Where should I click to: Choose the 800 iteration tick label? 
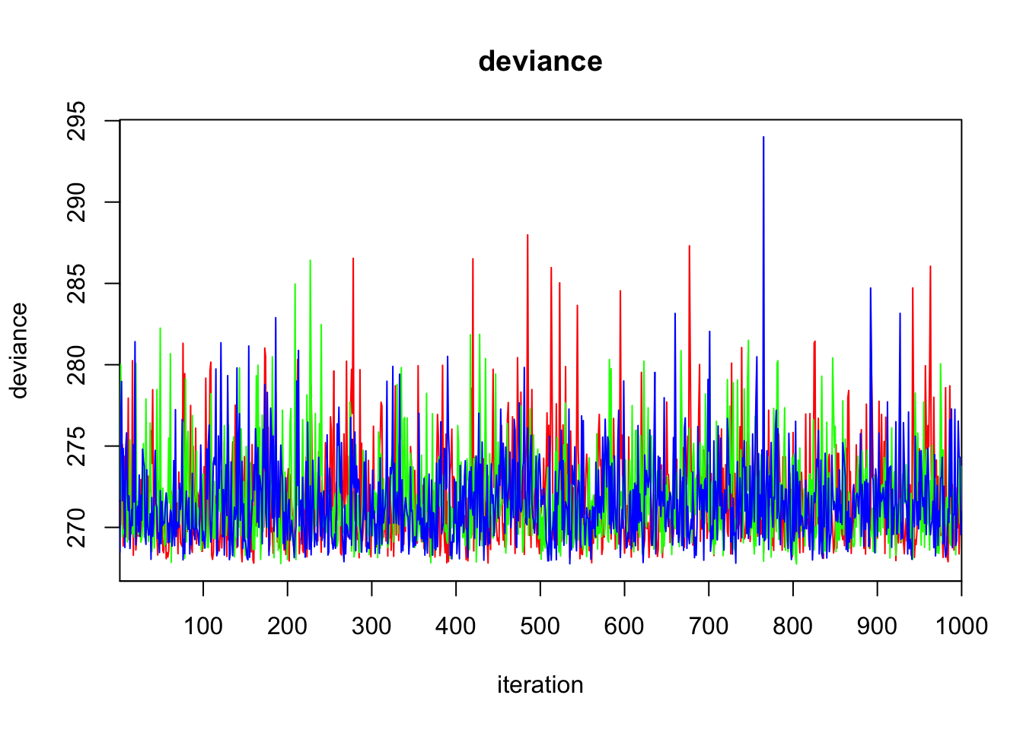[792, 626]
